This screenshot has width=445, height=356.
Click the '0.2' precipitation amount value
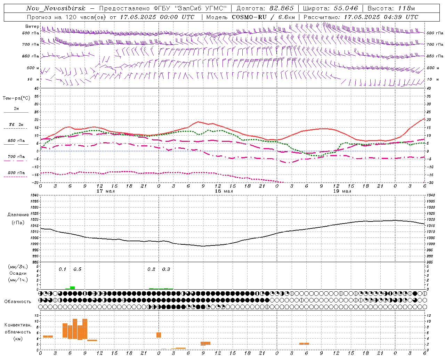click(x=151, y=269)
